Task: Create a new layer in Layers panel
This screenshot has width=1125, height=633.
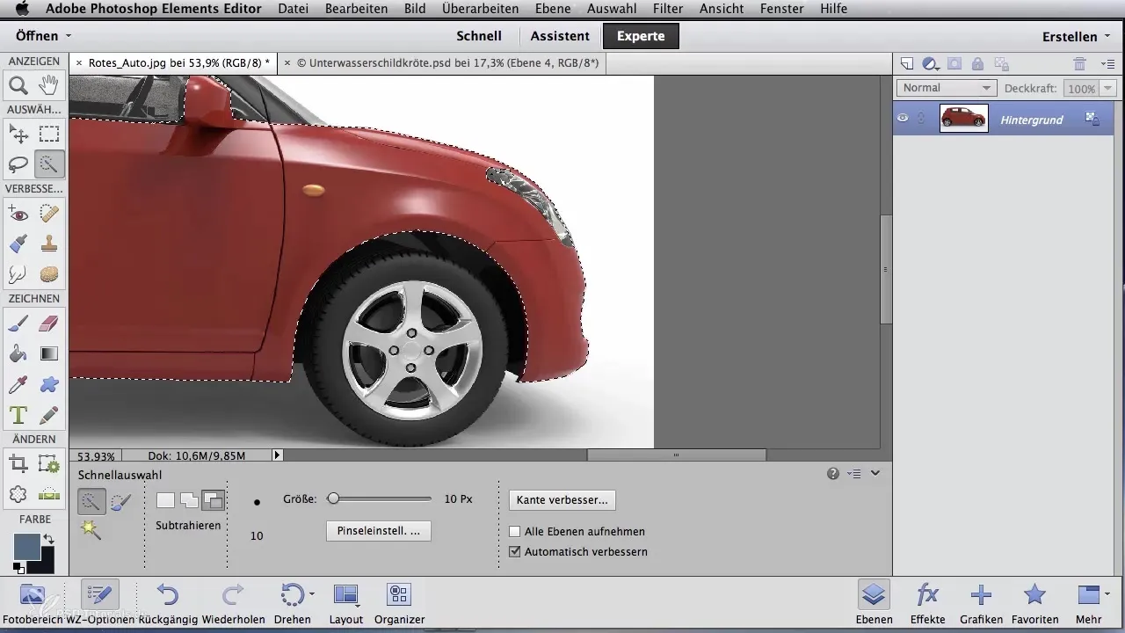Action: click(907, 63)
